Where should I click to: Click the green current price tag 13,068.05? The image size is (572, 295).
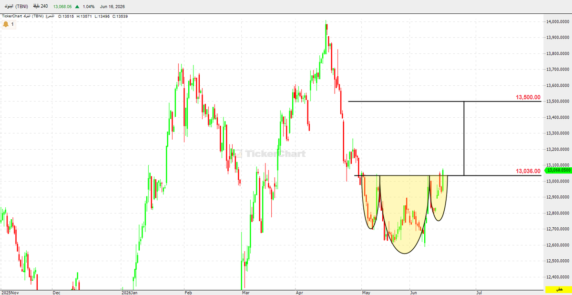pyautogui.click(x=557, y=170)
